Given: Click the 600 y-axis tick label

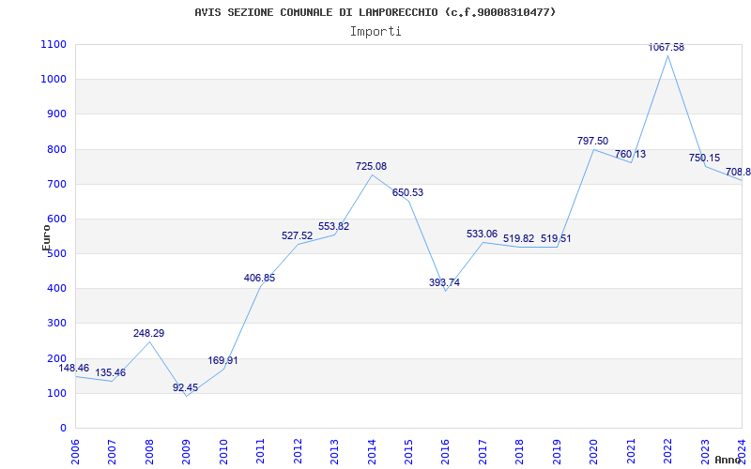Looking at the screenshot, I should (x=57, y=219).
